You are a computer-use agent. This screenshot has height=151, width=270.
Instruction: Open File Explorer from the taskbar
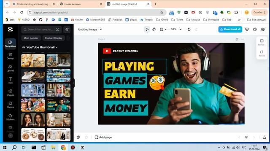coord(53,147)
